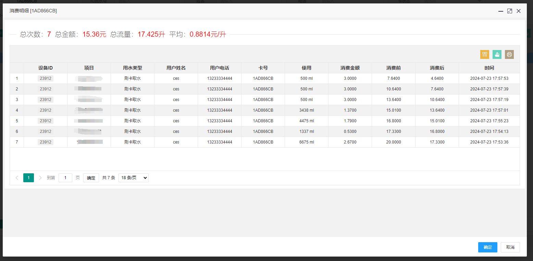Click the 0.5300 amount cell
Screen dimensions: 533x261
point(350,132)
